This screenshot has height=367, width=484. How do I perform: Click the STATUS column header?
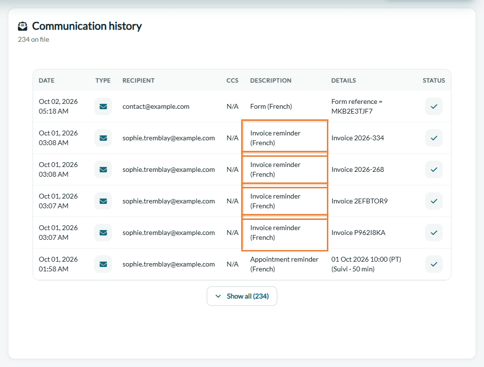(434, 81)
